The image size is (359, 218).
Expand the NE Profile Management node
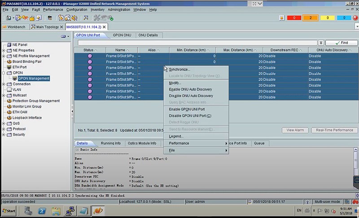click(x=4, y=56)
